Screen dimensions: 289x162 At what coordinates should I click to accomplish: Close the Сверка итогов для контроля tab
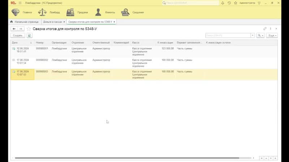(115, 22)
